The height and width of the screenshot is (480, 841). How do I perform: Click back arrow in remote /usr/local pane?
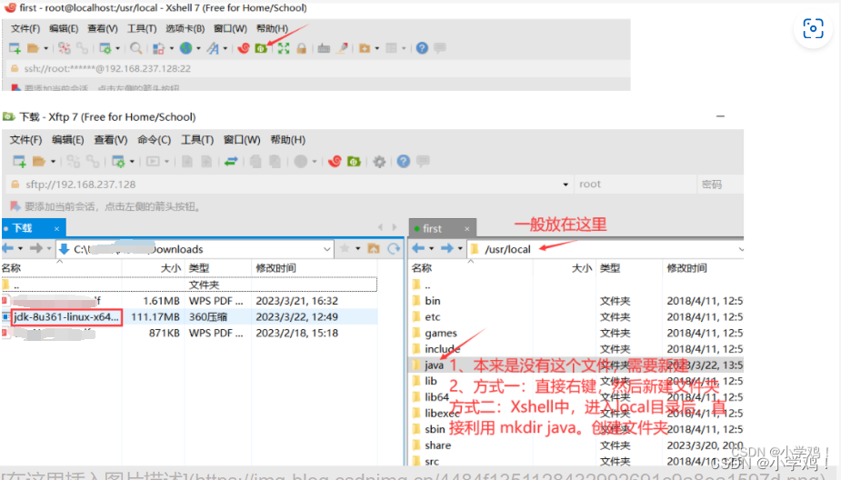[418, 248]
